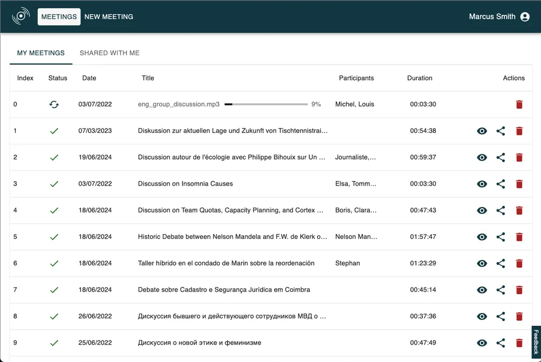Share the Tischtennistraining discussion meeting
Viewport: 541px width, 362px height.
pyautogui.click(x=500, y=131)
